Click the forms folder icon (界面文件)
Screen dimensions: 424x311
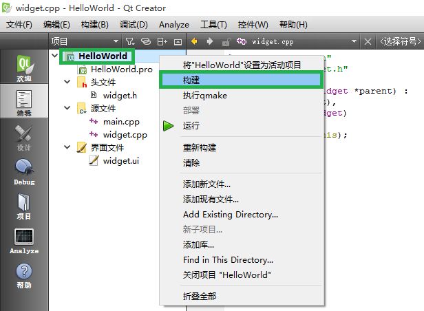(x=82, y=147)
